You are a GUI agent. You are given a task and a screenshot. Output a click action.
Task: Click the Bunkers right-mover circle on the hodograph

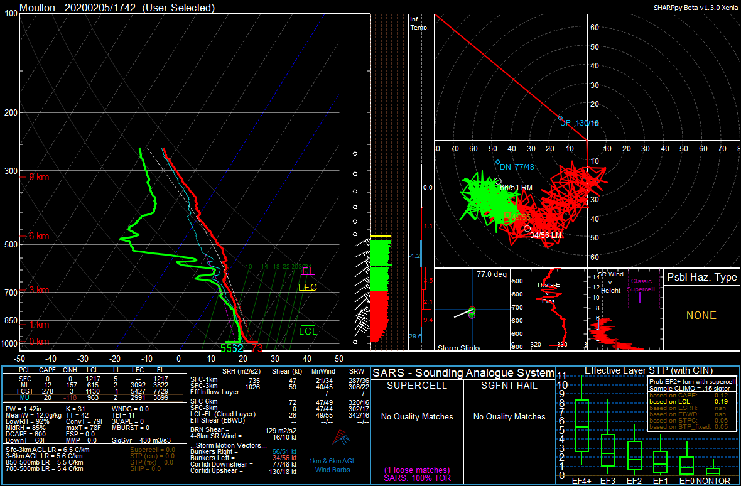click(498, 181)
